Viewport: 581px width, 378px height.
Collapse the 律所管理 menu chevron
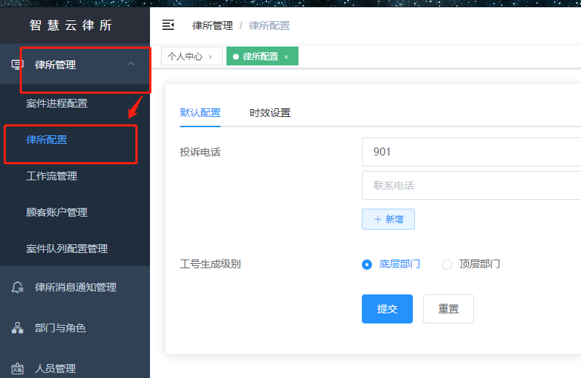click(x=131, y=64)
